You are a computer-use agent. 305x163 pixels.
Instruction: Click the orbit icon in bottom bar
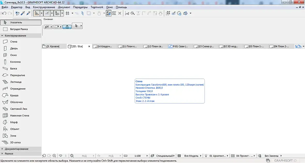[x=60, y=156]
